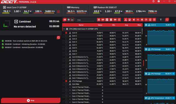Image resolution: width=176 pixels, height=104 pixels.
Task: Sort by the Name column header
Action: coord(81,25)
